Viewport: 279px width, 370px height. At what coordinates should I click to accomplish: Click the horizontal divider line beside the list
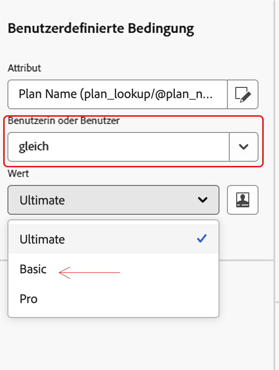[246, 260]
